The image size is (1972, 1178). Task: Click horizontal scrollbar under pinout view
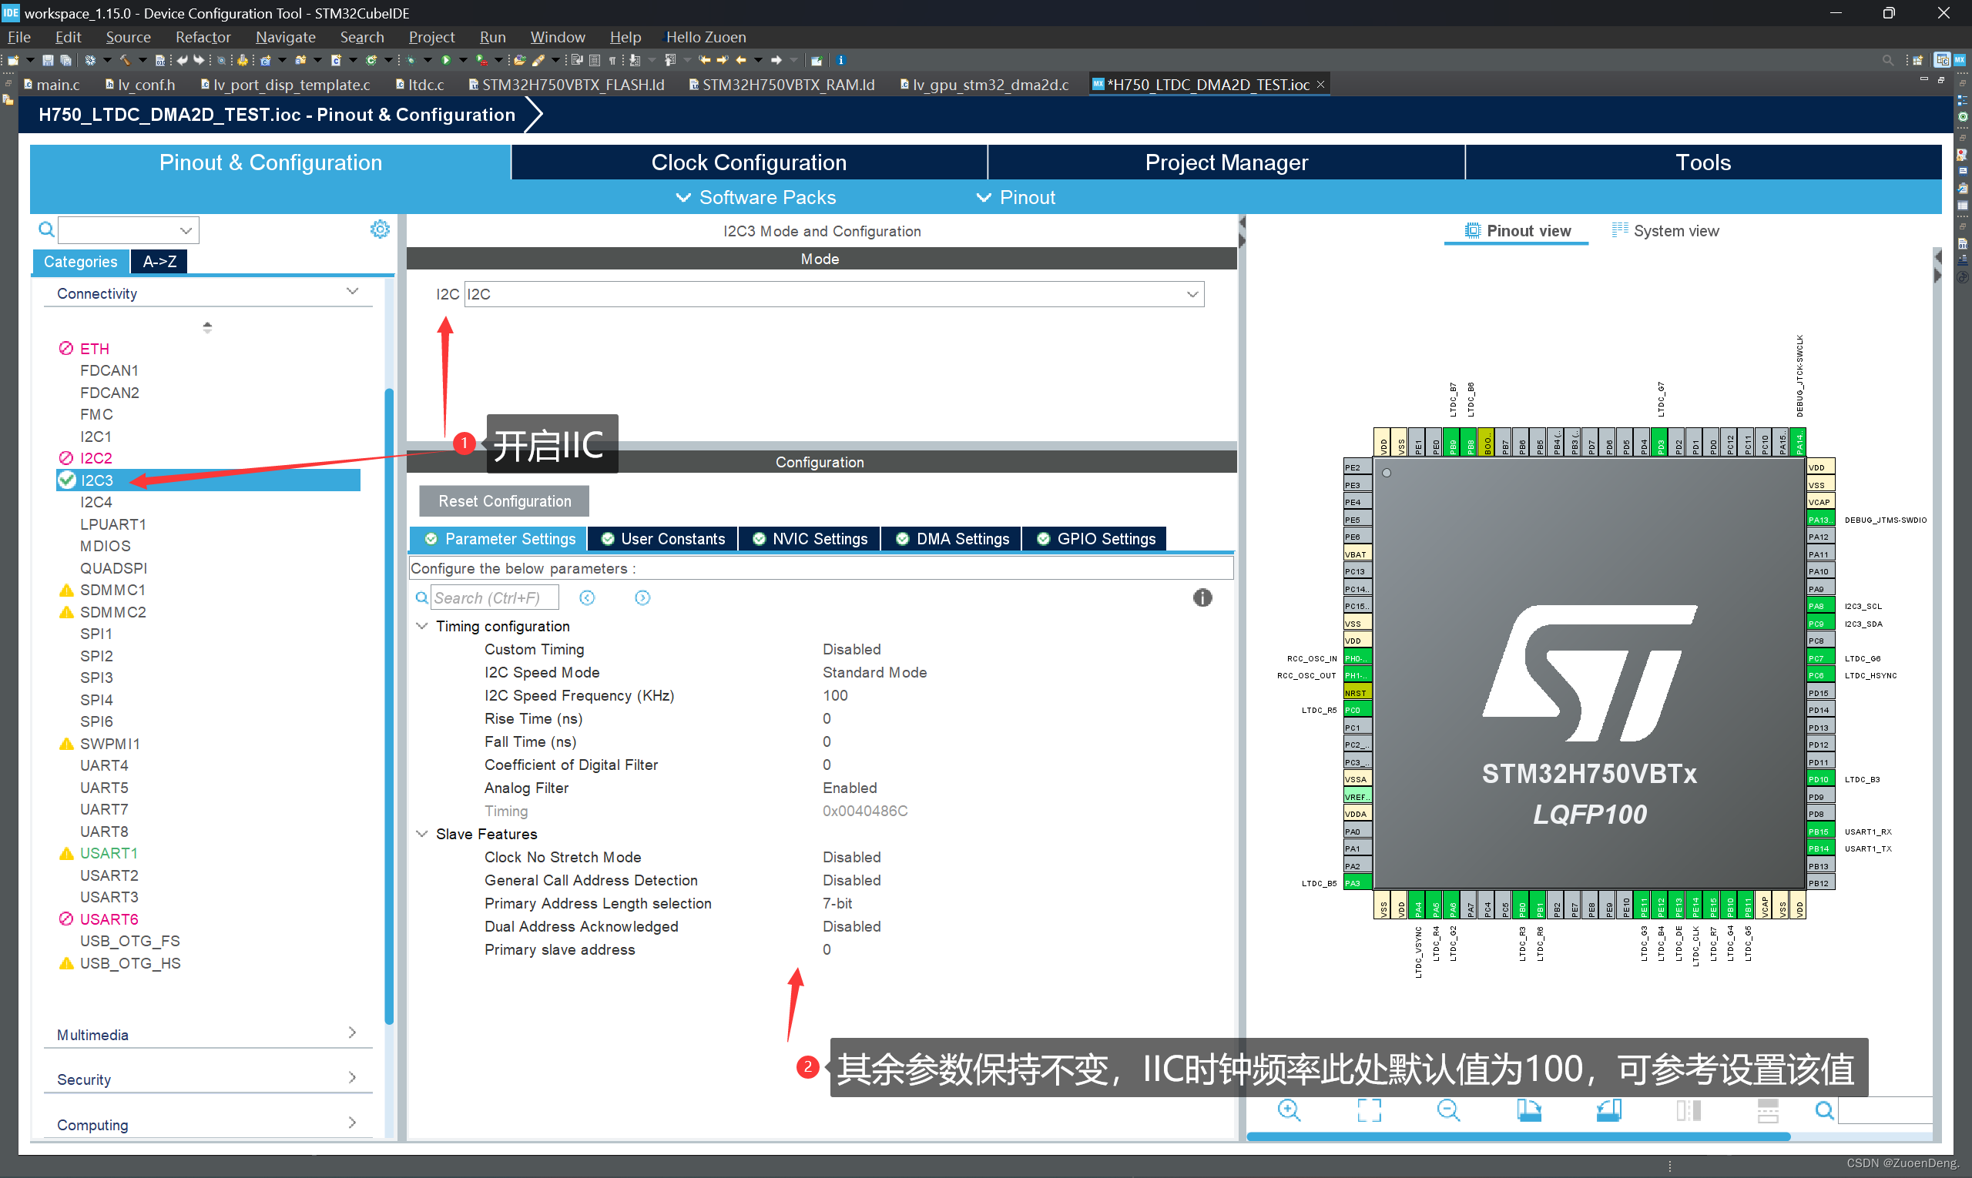[1517, 1136]
